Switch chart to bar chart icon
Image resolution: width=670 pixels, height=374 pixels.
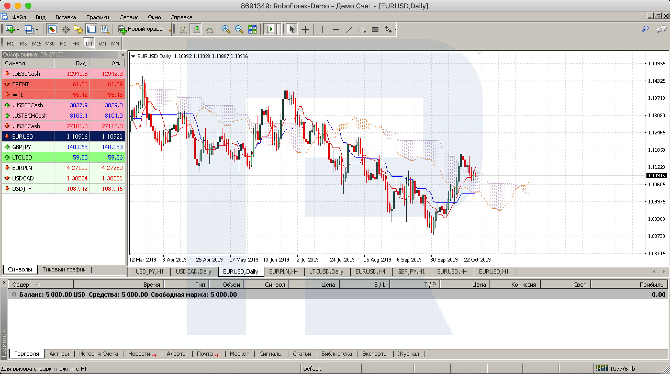(183, 29)
